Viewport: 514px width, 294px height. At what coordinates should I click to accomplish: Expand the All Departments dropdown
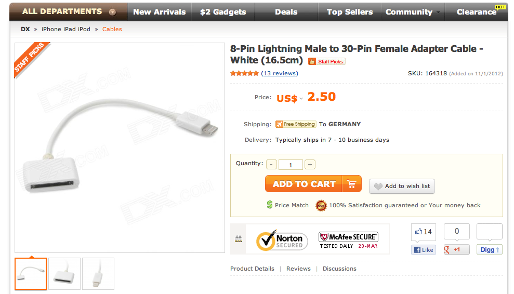click(113, 12)
